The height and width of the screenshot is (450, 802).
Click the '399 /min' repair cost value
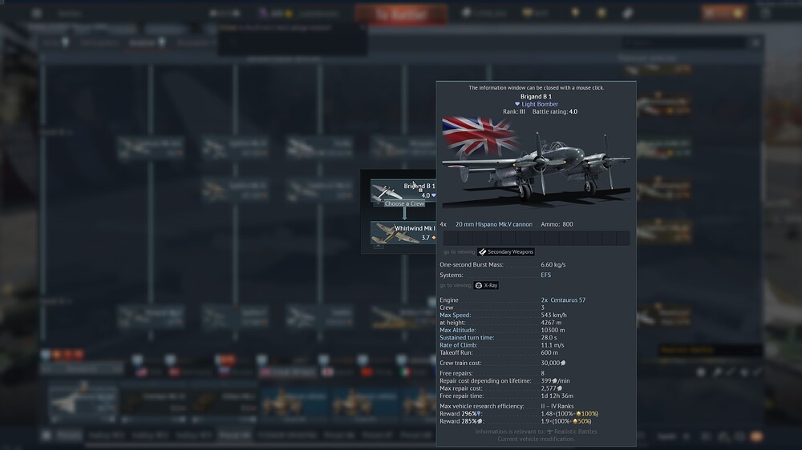pyautogui.click(x=556, y=381)
